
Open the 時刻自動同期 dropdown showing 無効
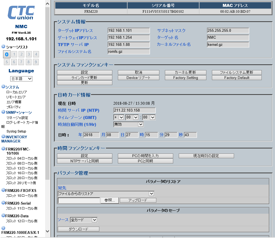[128, 125]
